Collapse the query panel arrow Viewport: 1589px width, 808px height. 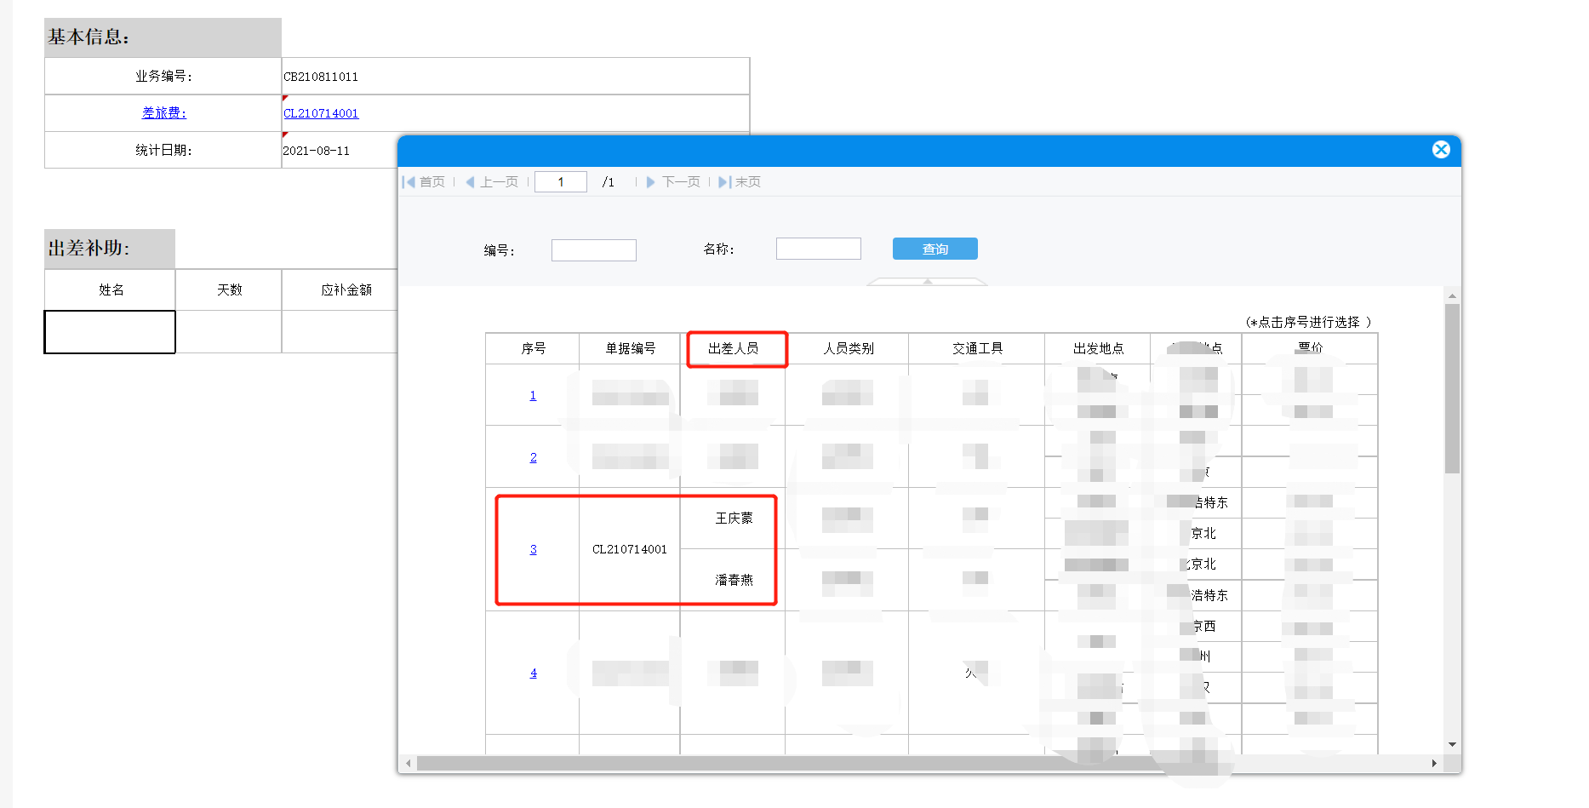coord(928,281)
